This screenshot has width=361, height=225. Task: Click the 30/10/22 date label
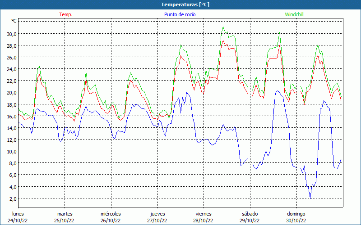pos(296,220)
